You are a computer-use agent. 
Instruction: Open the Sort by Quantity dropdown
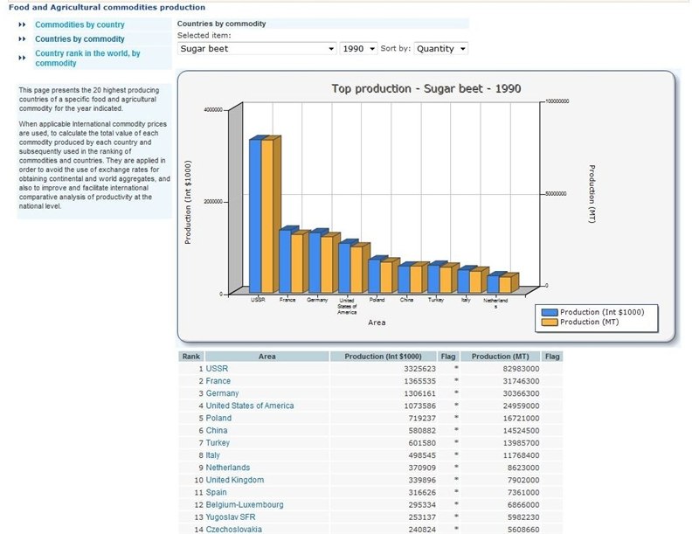click(x=441, y=49)
